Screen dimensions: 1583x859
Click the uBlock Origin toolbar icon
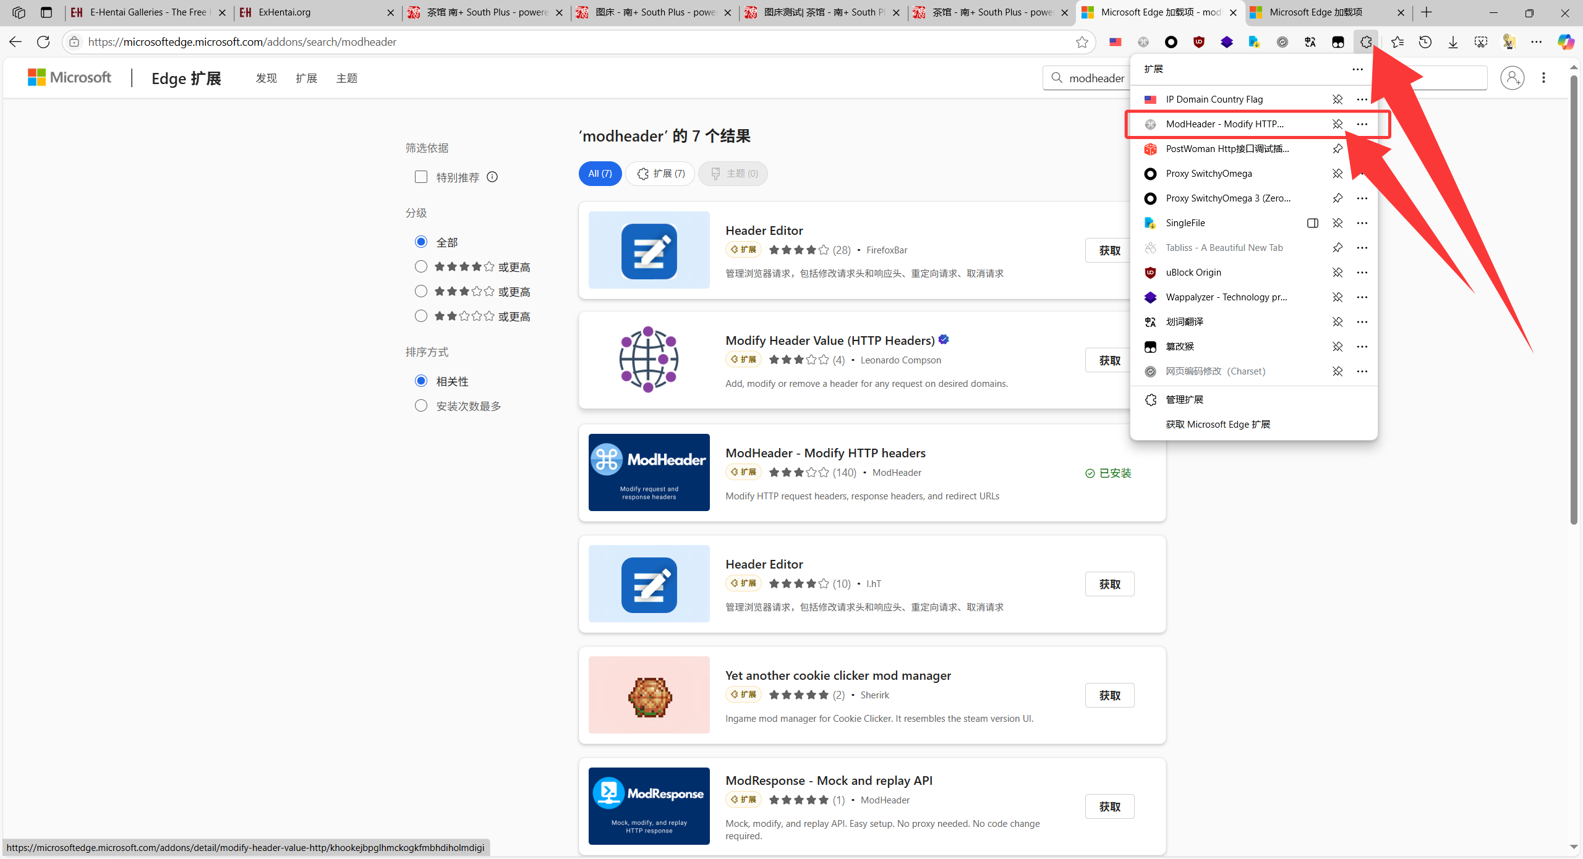[x=1198, y=42]
